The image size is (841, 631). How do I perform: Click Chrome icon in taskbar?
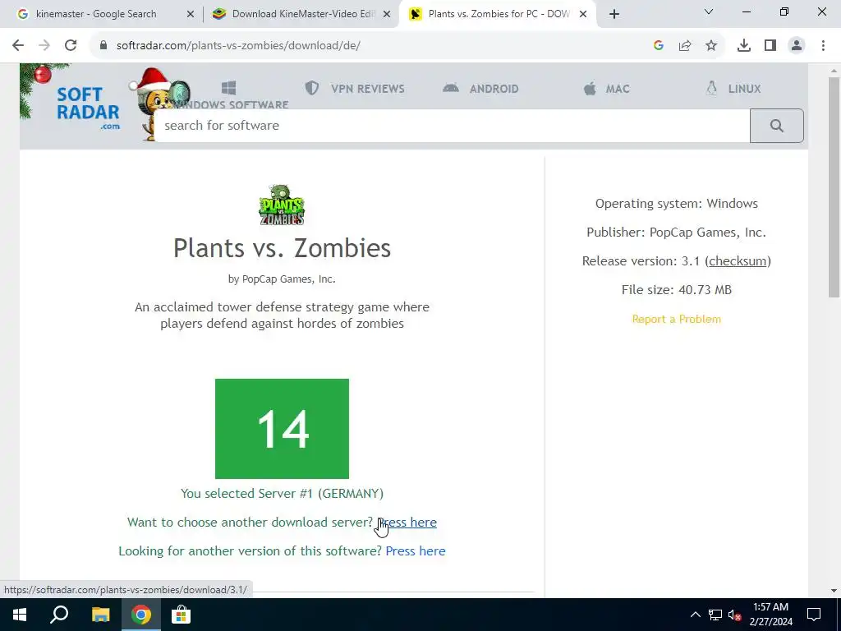click(x=141, y=615)
